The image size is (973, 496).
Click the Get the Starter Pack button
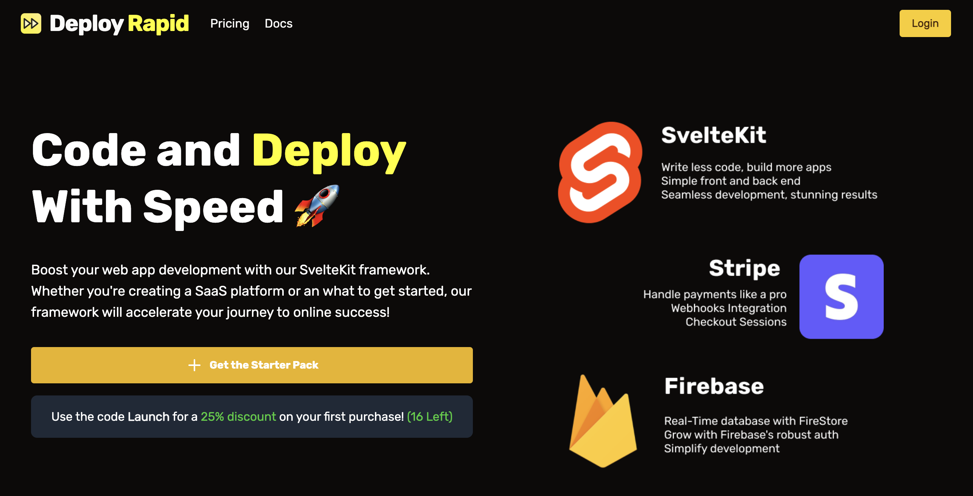pyautogui.click(x=252, y=365)
